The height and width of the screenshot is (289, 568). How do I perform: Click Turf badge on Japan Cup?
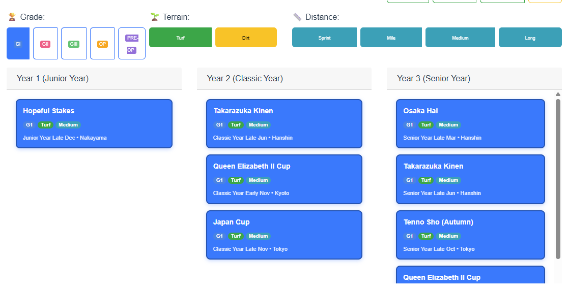[236, 236]
